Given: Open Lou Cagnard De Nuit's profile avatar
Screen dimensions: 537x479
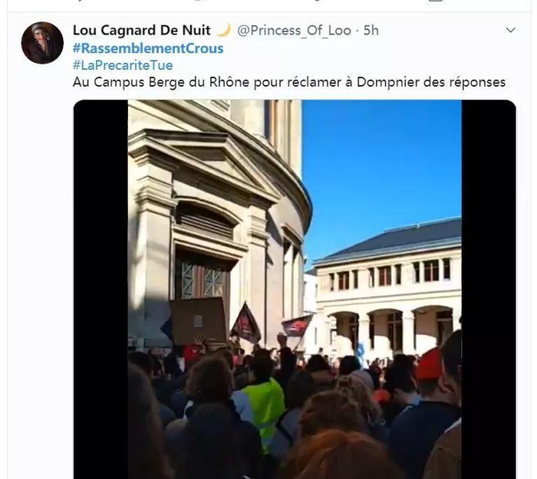Looking at the screenshot, I should tap(42, 43).
